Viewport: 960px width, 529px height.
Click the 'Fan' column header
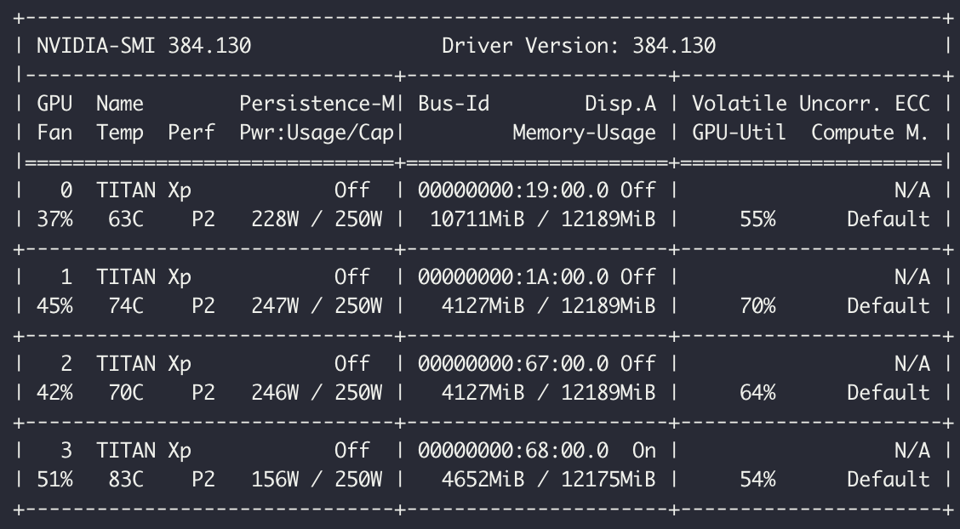pyautogui.click(x=54, y=133)
